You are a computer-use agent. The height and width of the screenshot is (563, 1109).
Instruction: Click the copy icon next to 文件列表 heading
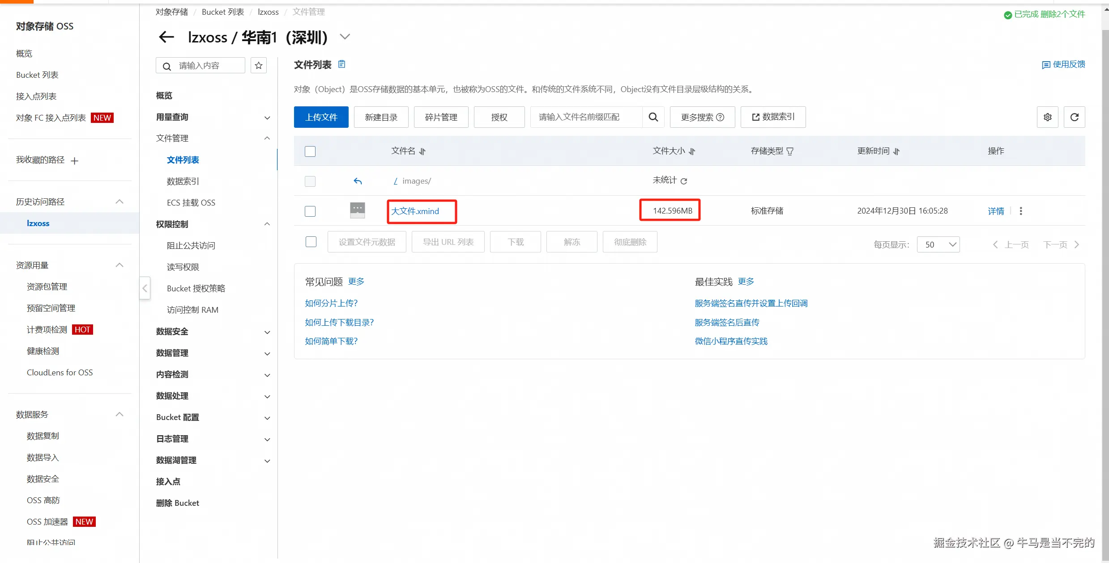coord(341,64)
